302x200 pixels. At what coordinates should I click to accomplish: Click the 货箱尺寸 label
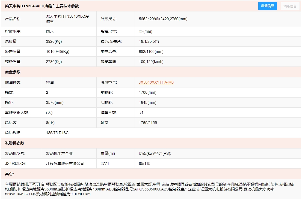(x=109, y=31)
